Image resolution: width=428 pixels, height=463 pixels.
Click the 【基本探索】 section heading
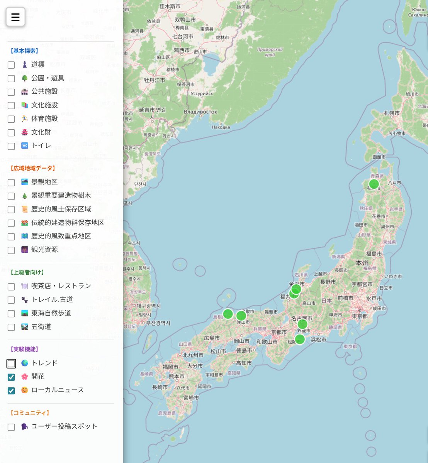tap(24, 51)
